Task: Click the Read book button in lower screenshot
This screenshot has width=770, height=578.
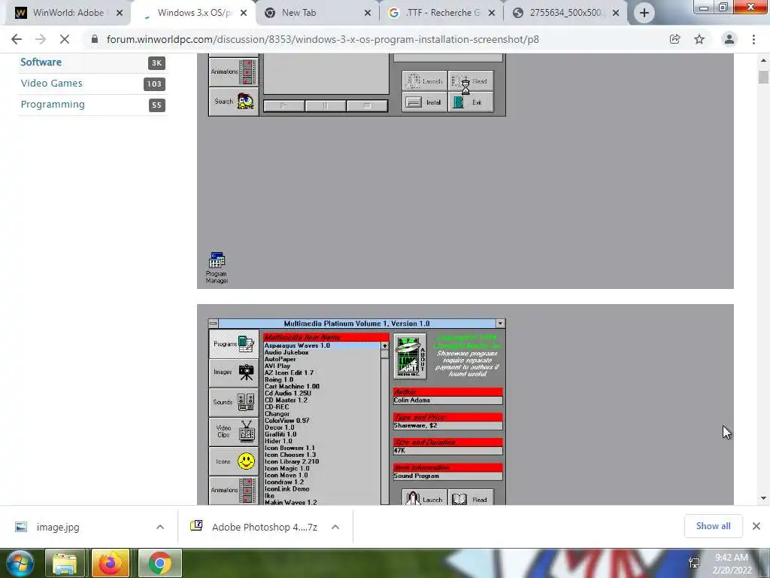Action: 471,497
